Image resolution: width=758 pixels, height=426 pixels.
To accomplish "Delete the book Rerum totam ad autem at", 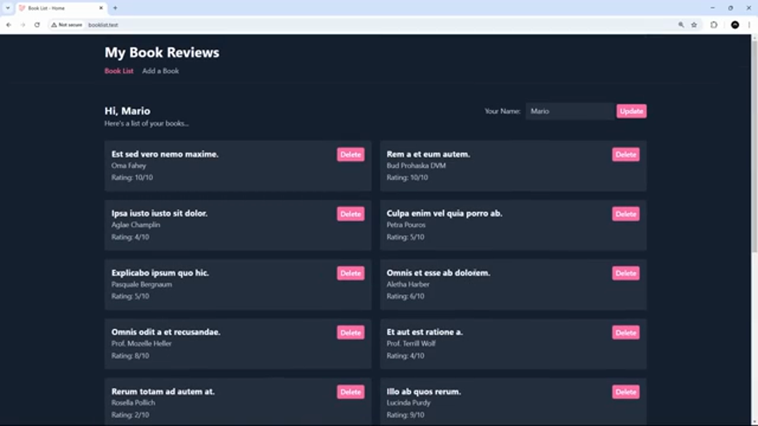I will click(x=351, y=392).
